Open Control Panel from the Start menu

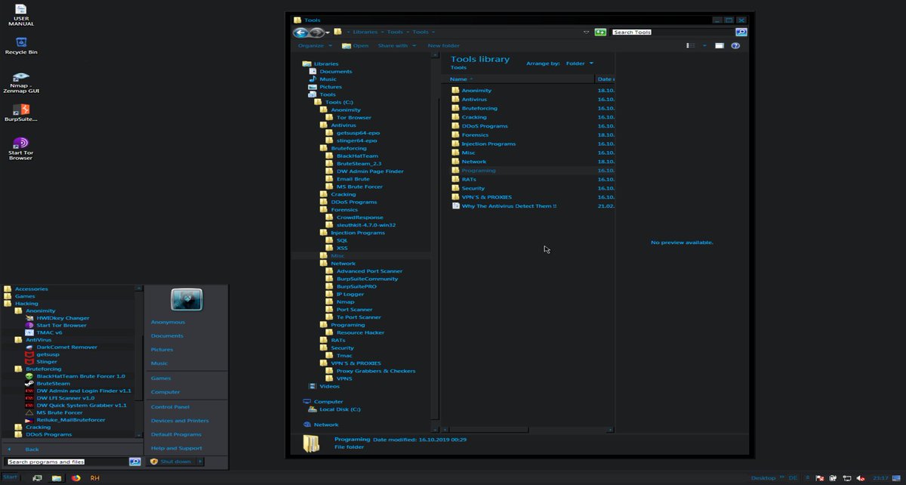coord(171,406)
